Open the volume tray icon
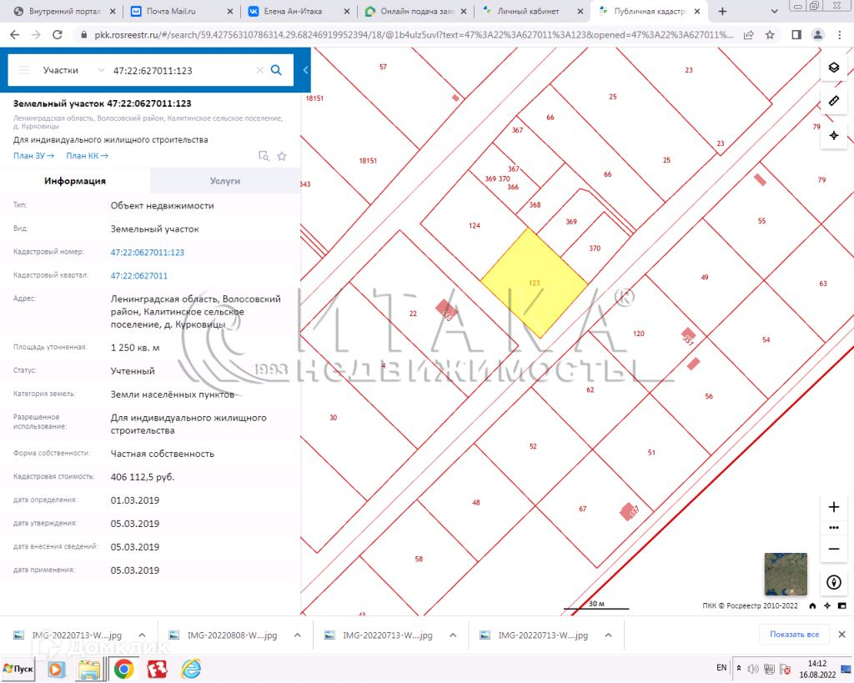854x683 pixels. click(753, 669)
